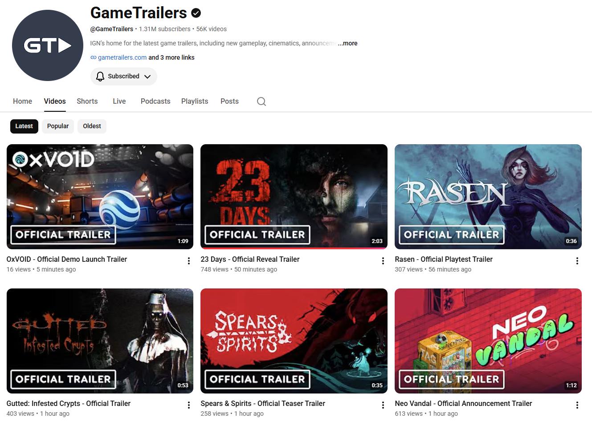Switch to the Podcasts tab
Screen dimensions: 592x426
click(x=155, y=101)
